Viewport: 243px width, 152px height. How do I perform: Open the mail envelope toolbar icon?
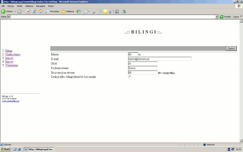coord(86,11)
